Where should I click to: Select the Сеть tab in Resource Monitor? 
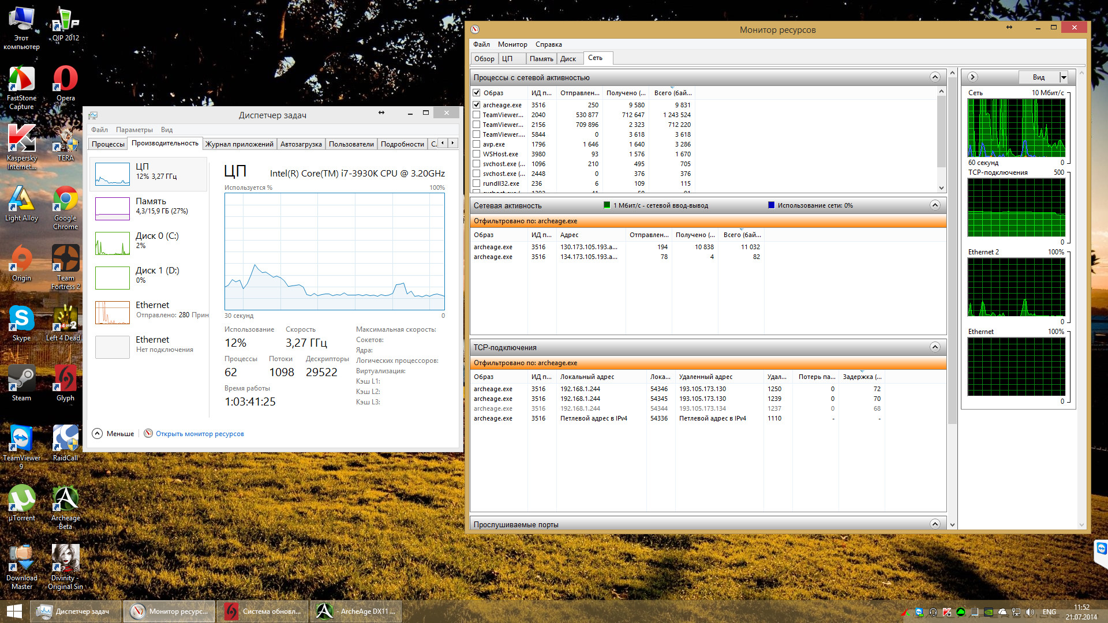594,57
